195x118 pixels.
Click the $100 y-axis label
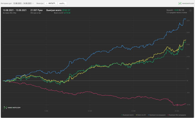(x=188, y=57)
